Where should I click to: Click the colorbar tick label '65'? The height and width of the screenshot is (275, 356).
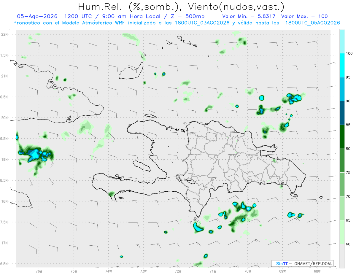tap(348, 220)
